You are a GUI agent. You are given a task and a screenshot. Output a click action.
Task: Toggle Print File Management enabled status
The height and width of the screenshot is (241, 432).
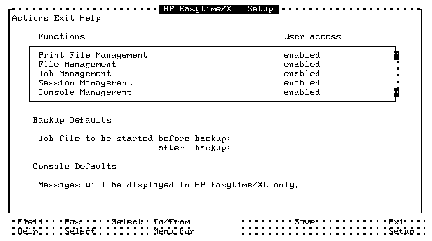click(x=302, y=55)
